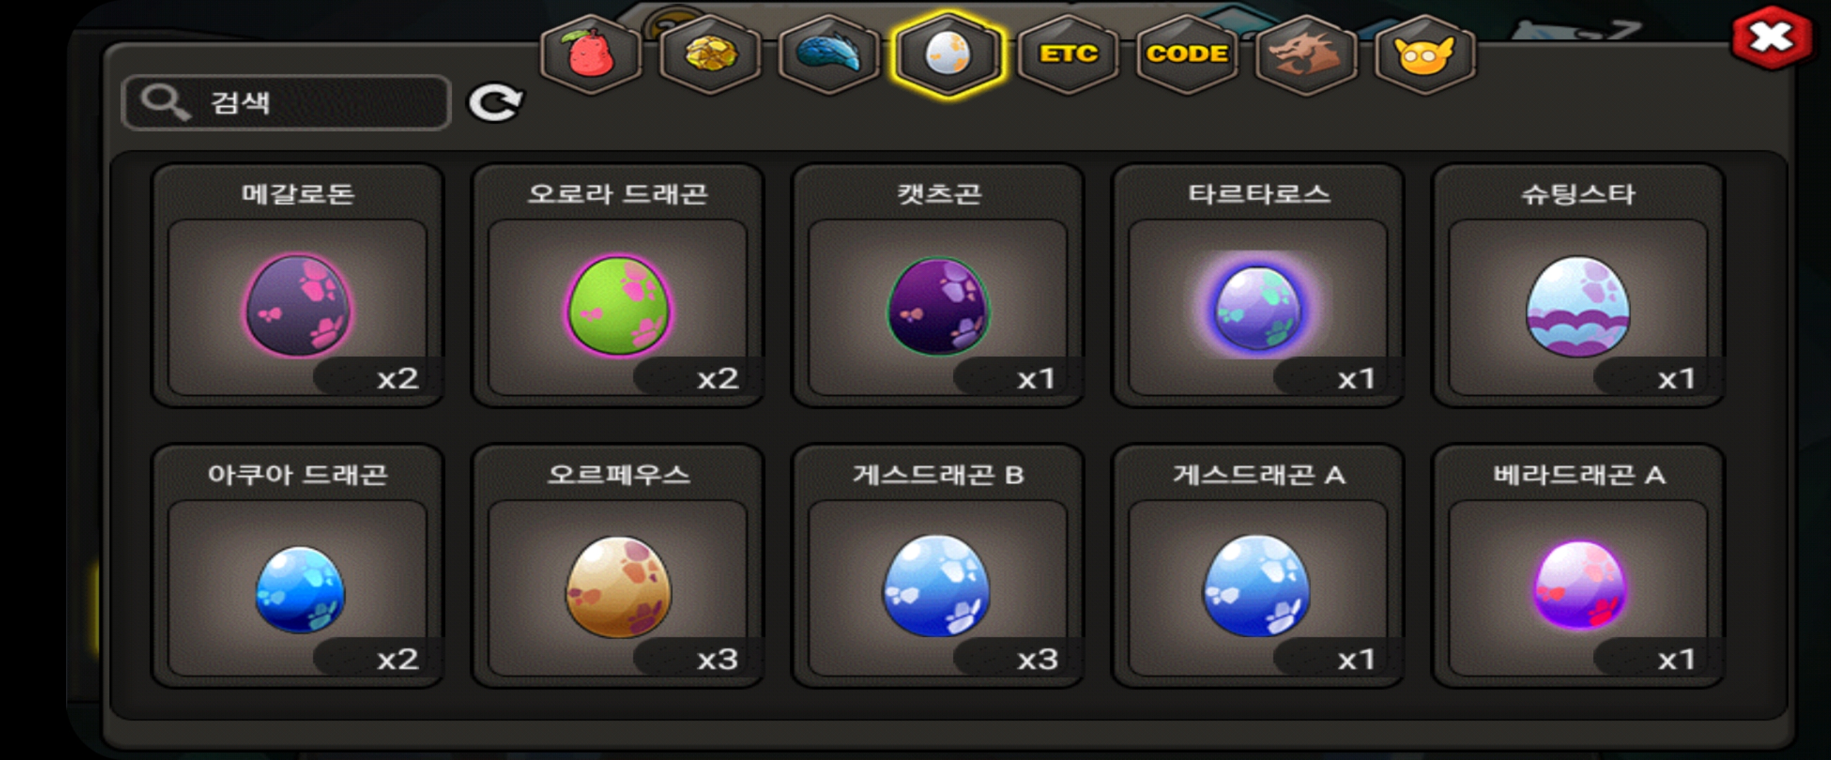This screenshot has width=1831, height=760.
Task: Switch to the gold nugget tab
Action: [710, 55]
